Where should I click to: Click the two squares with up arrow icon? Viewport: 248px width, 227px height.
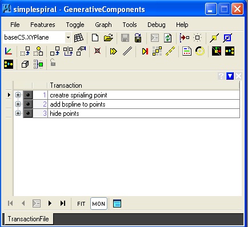point(55,51)
